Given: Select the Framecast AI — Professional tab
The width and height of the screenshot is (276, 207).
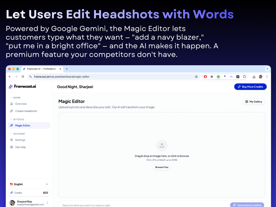Looking at the screenshot, I should pyautogui.click(x=42, y=69).
